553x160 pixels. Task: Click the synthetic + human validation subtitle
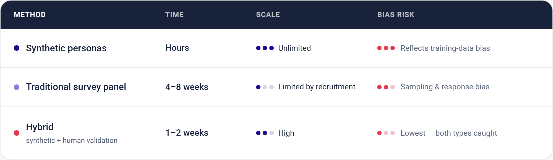pyautogui.click(x=72, y=140)
